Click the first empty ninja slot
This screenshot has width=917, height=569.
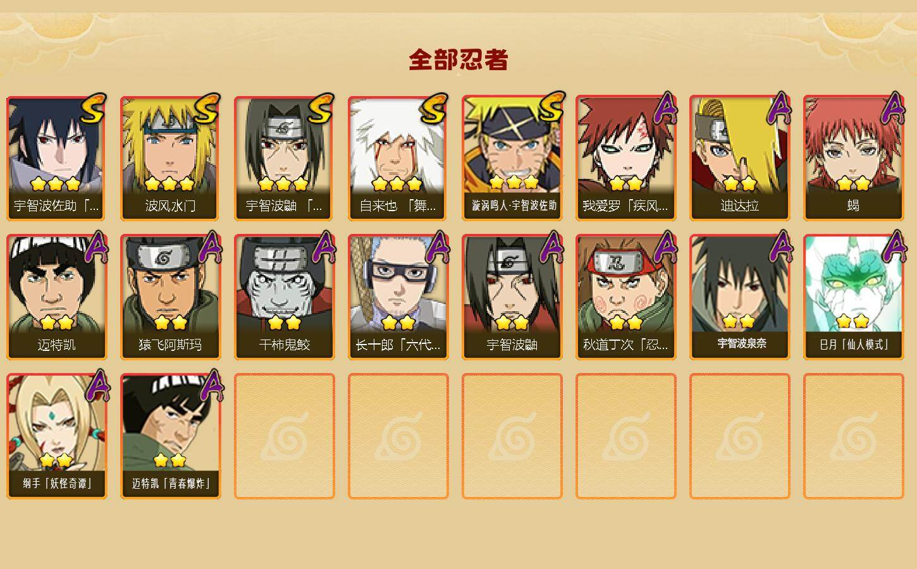tap(284, 436)
